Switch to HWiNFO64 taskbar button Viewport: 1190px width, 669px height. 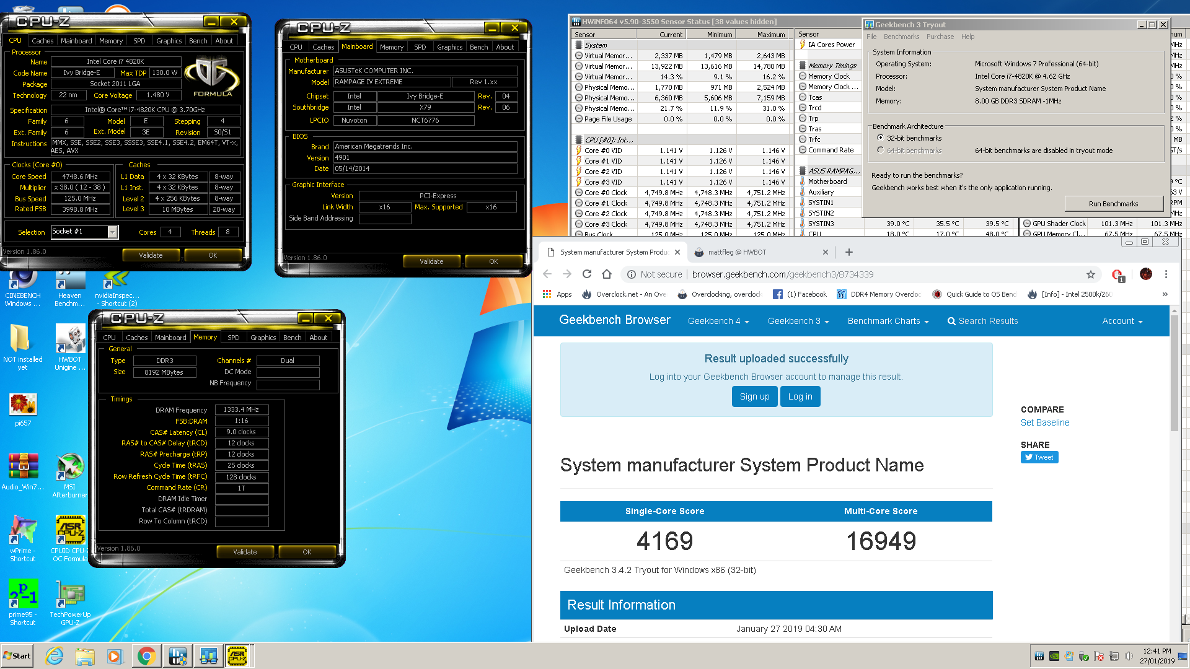pos(177,656)
